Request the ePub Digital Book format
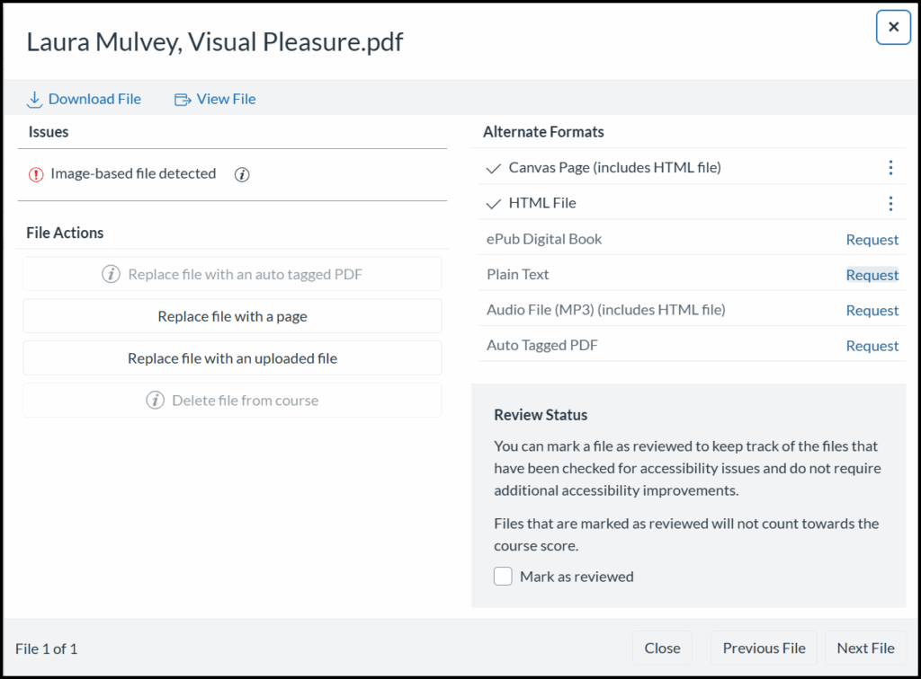 (872, 239)
